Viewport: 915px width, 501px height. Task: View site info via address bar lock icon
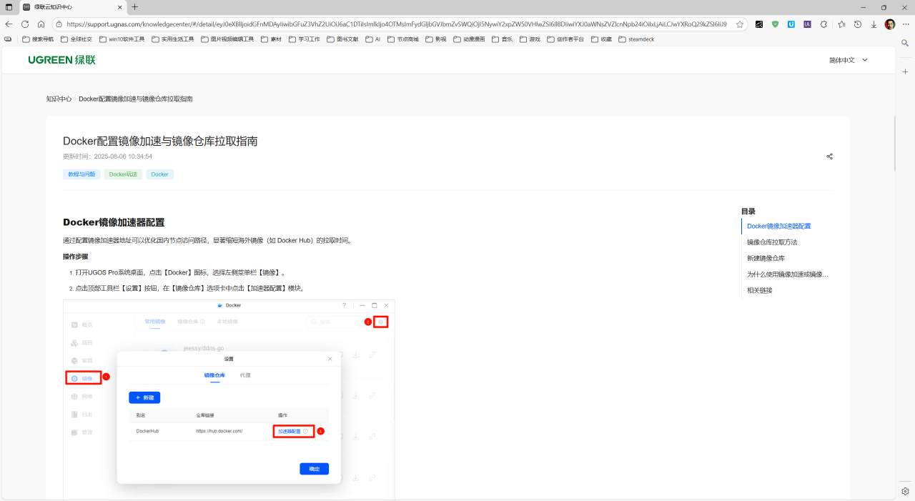59,24
